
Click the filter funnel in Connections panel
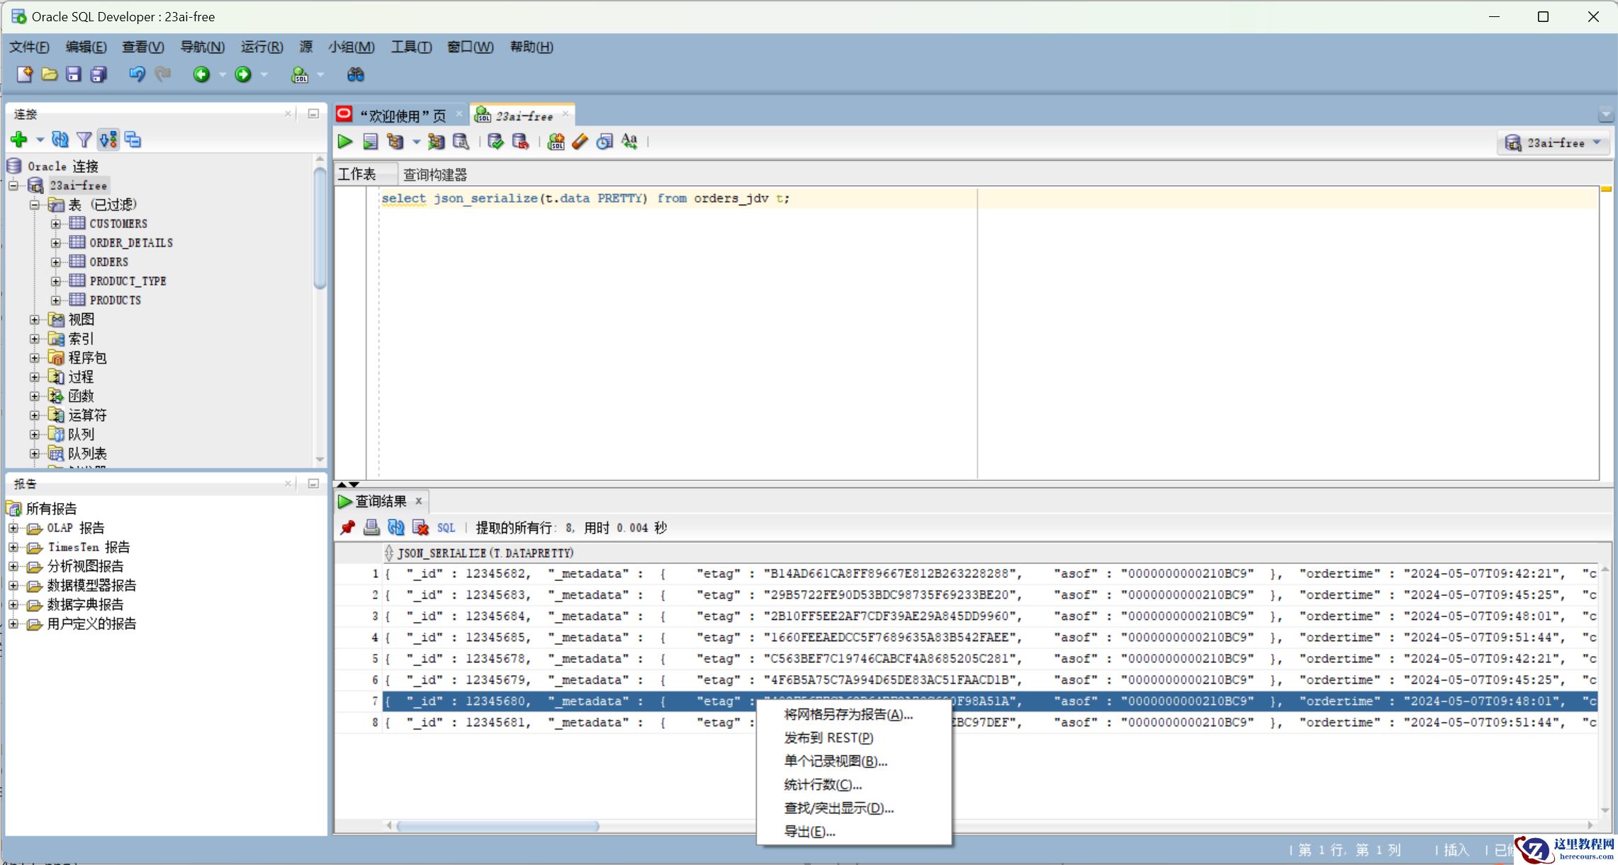[84, 140]
